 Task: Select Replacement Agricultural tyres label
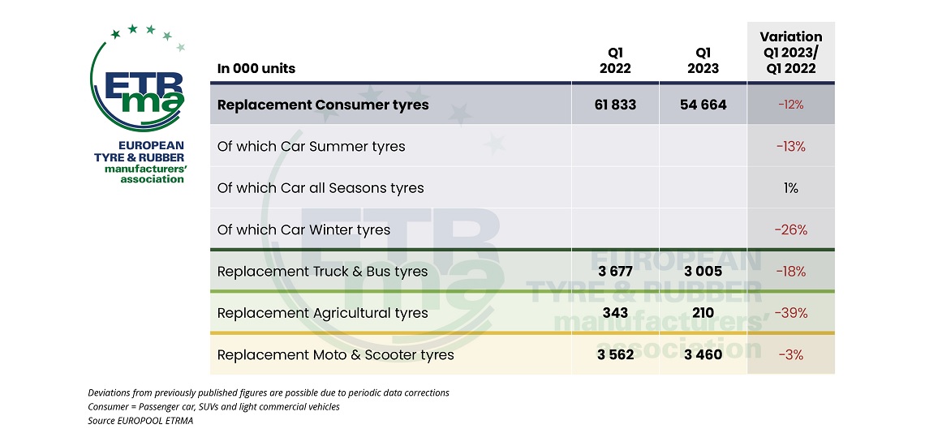point(322,313)
